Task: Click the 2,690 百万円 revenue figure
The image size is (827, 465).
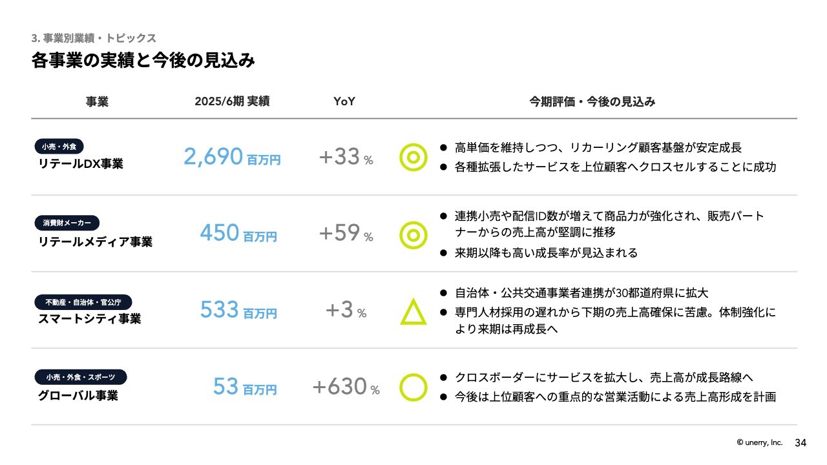Action: 232,157
